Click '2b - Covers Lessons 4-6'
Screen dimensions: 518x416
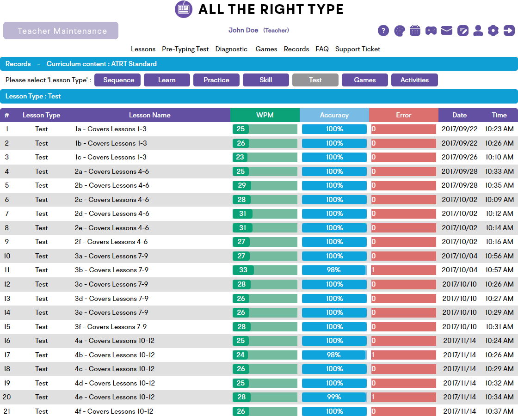[x=111, y=185]
